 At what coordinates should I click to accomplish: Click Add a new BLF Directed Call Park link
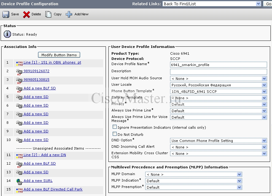[x=53, y=189]
